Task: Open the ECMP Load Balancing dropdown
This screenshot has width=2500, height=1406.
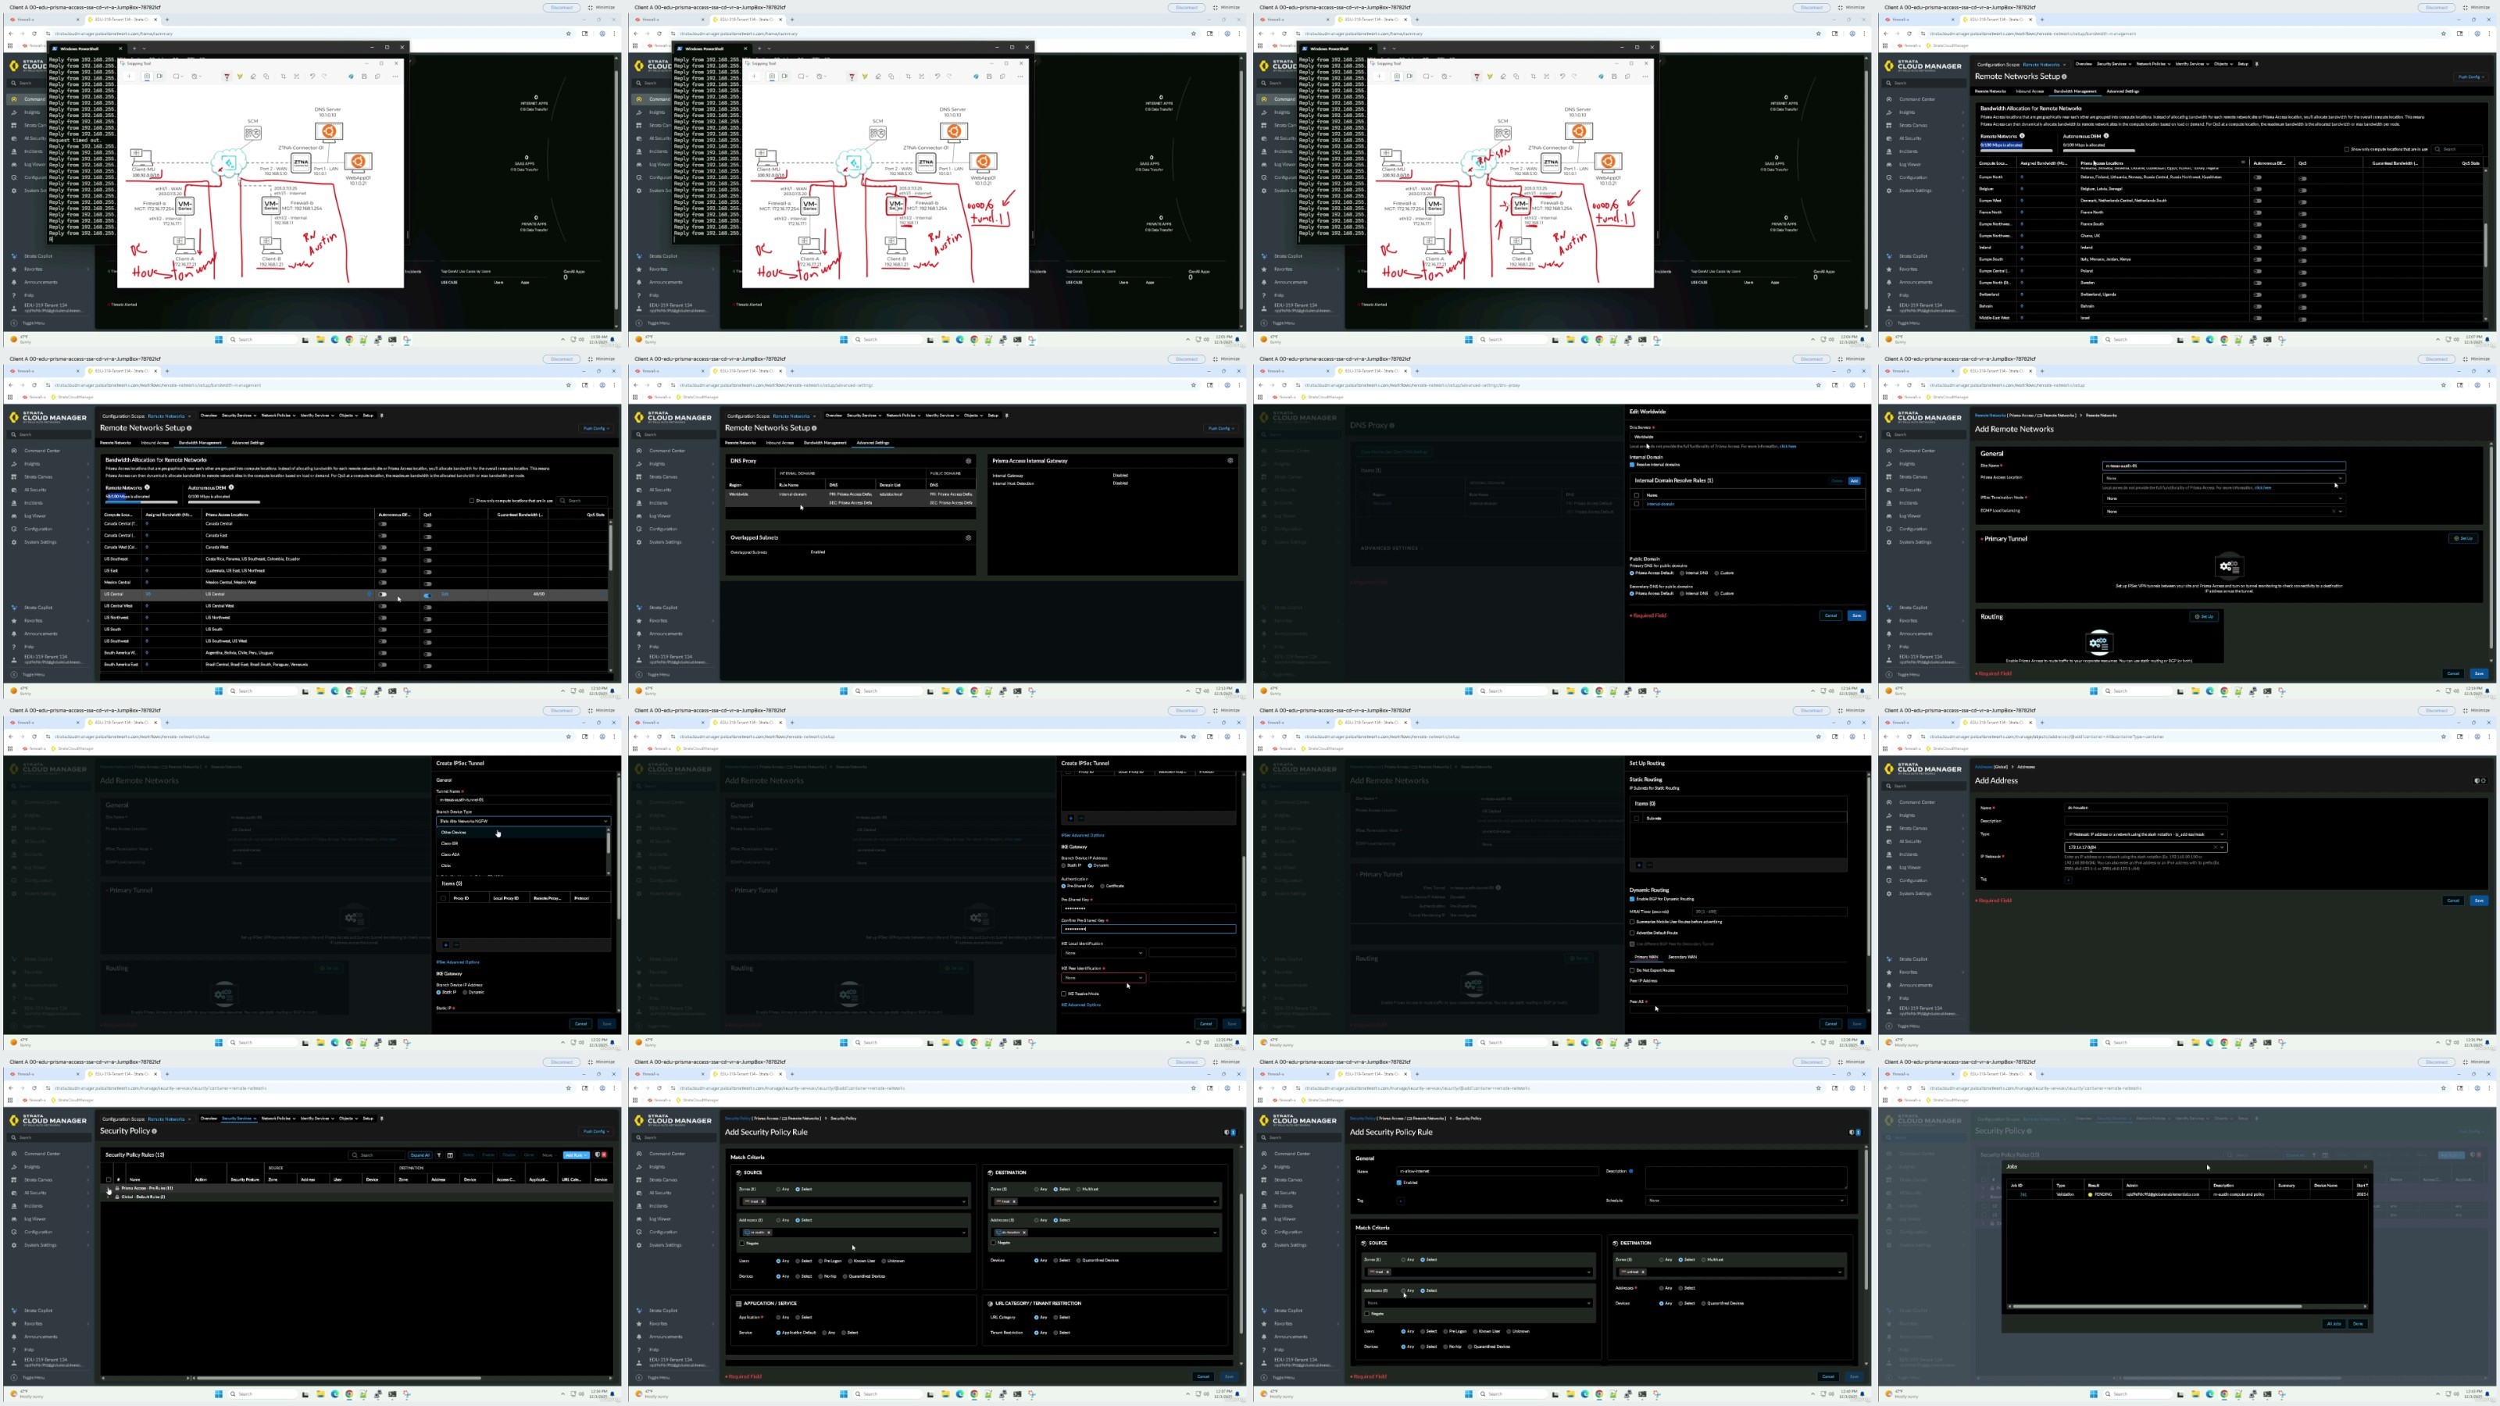Action: (x=2223, y=512)
